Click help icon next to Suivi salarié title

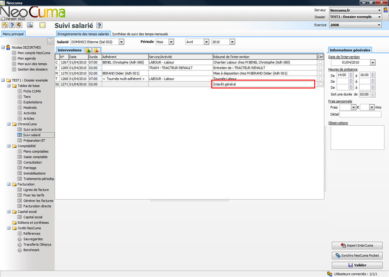(x=99, y=26)
